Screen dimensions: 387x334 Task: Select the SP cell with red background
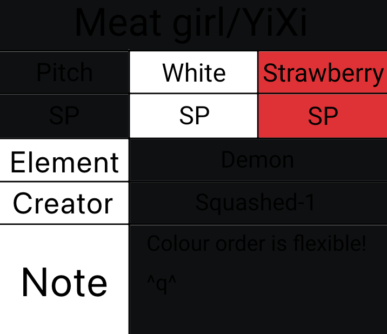point(323,116)
